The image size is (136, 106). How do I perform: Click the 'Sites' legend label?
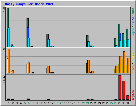pos(133,69)
